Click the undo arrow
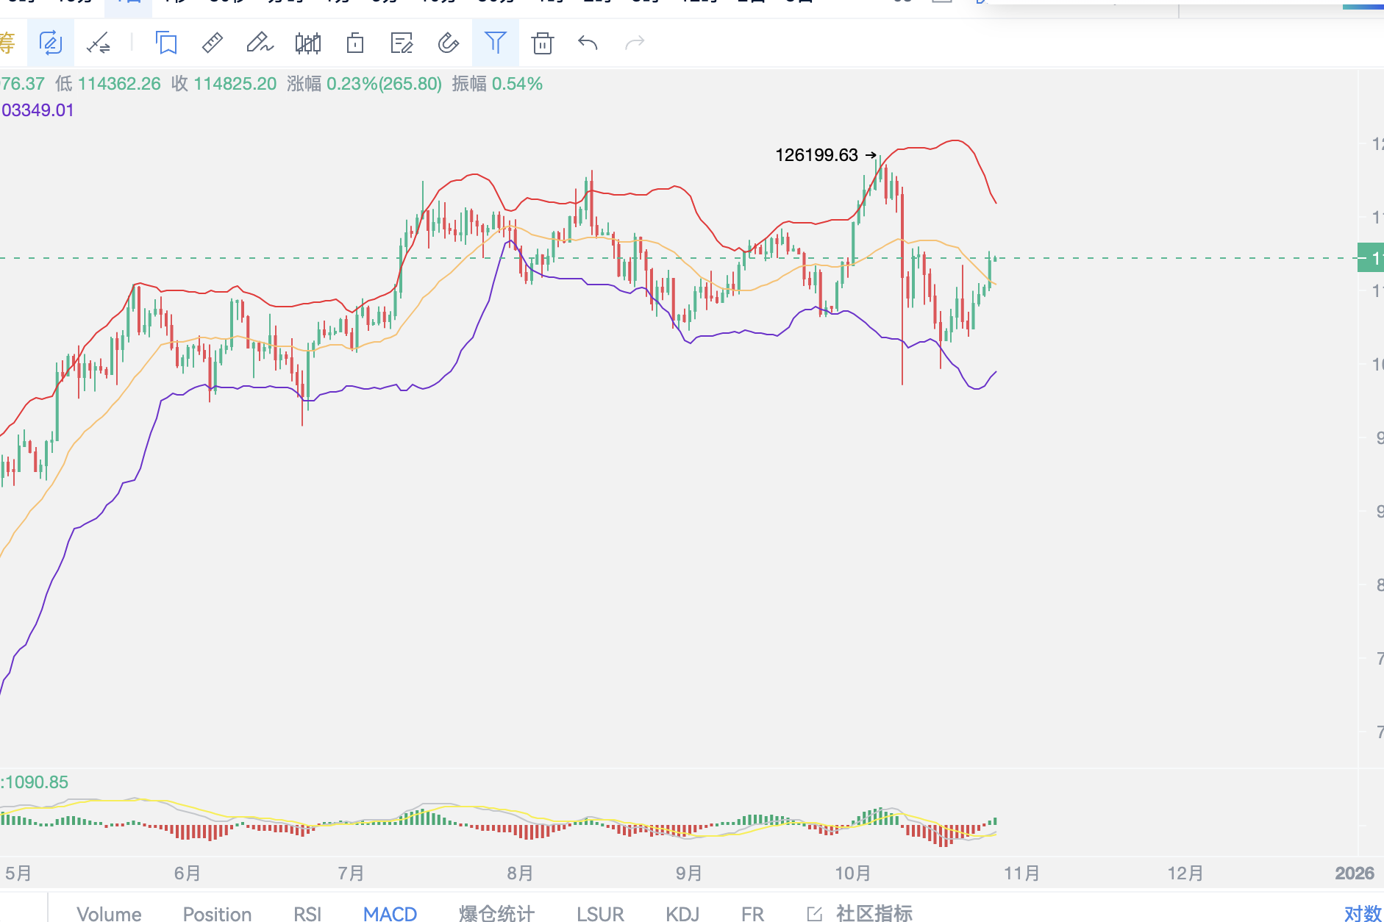The height and width of the screenshot is (922, 1384). click(588, 43)
